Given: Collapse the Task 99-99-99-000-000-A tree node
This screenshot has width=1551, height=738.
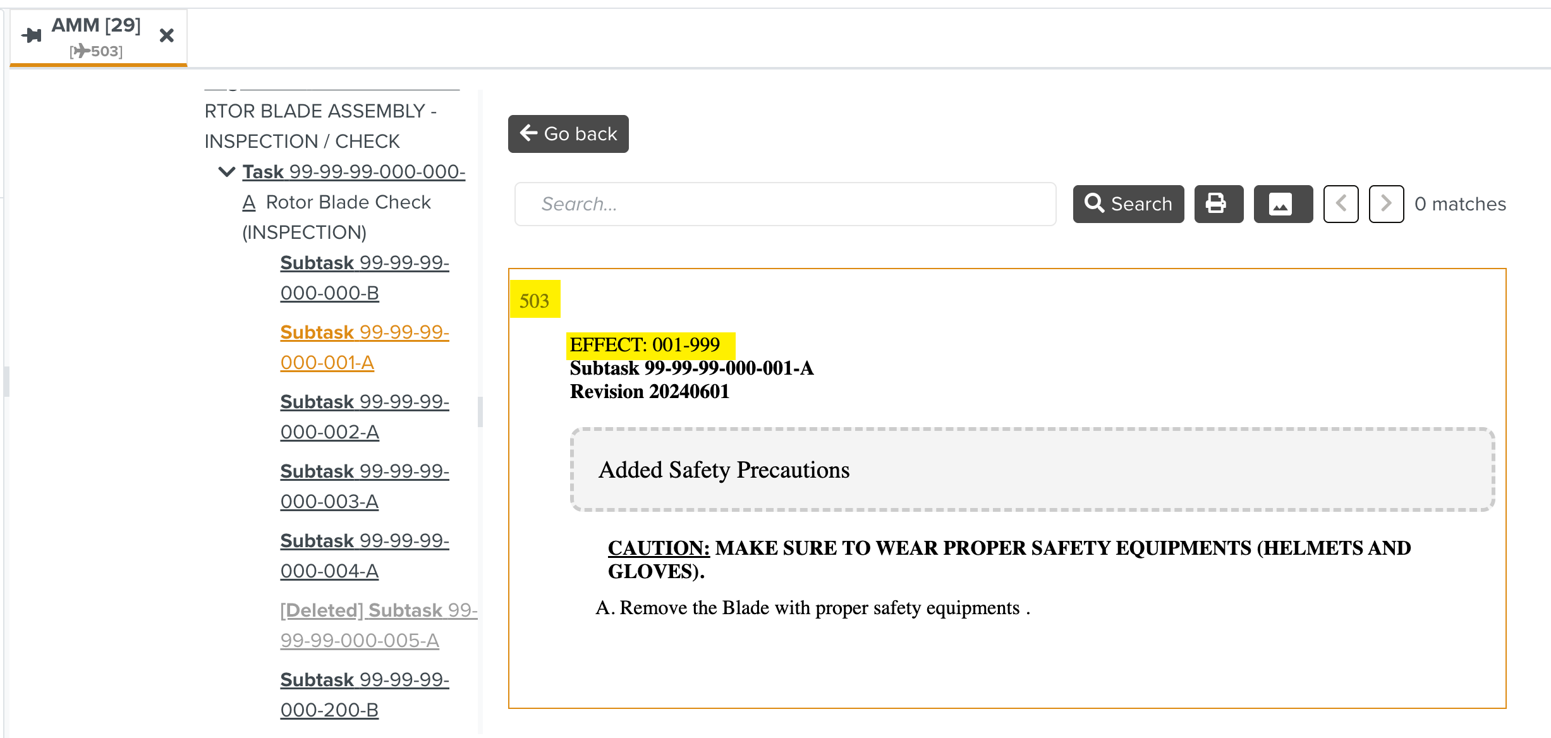Looking at the screenshot, I should click(226, 171).
